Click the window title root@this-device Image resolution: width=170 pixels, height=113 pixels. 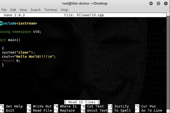click(x=85, y=3)
